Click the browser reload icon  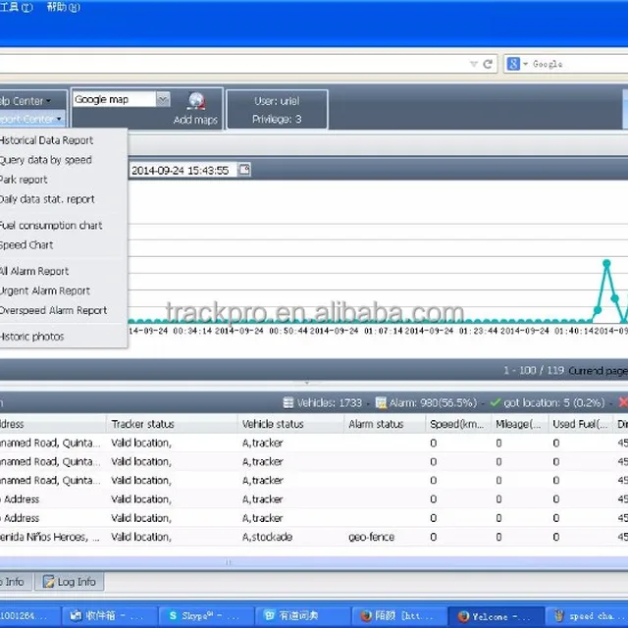point(488,64)
